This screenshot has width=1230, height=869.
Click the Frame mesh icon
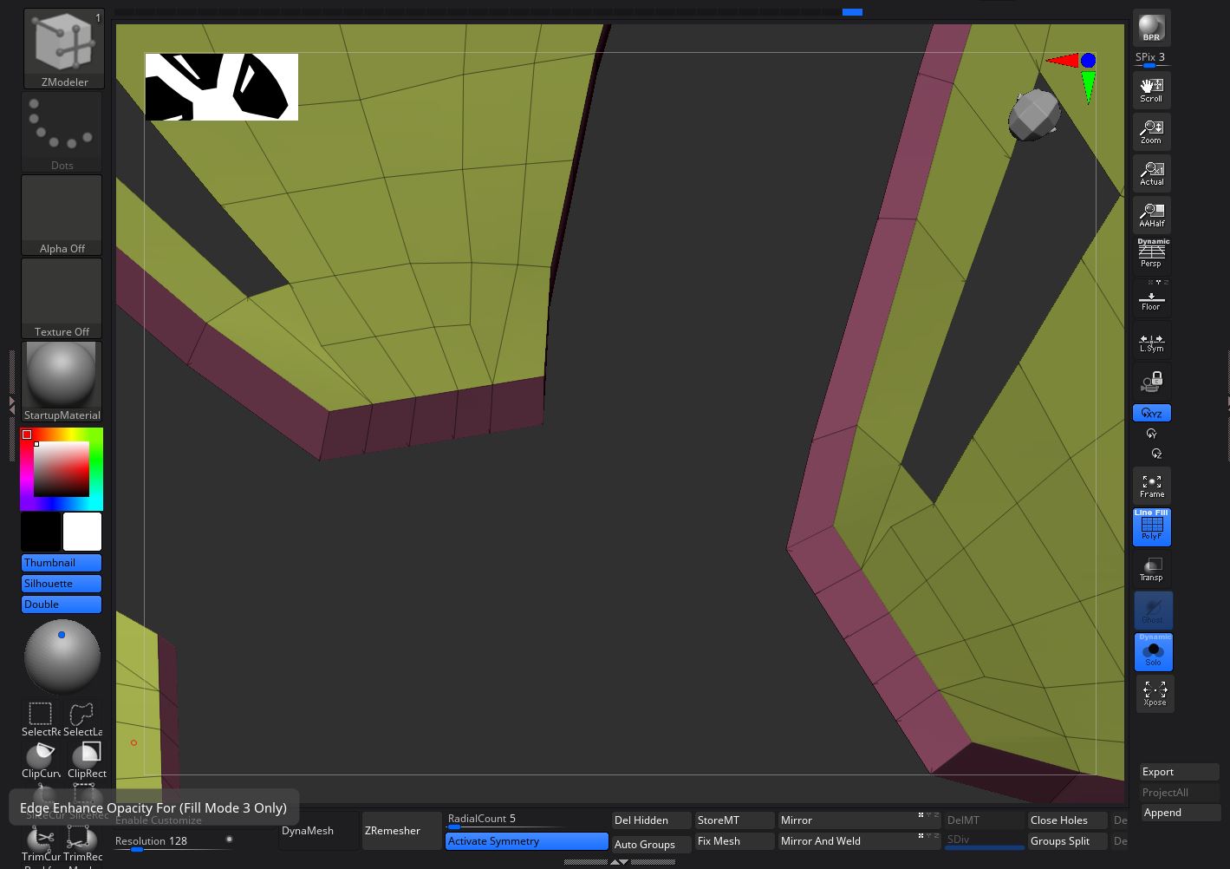(1151, 486)
